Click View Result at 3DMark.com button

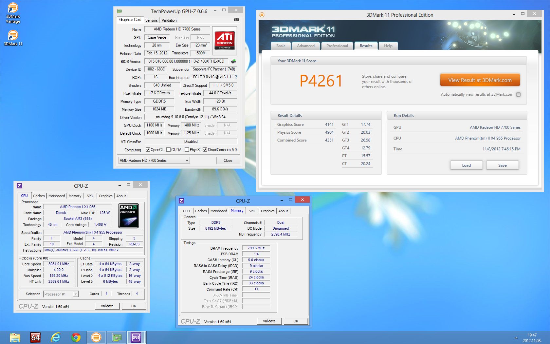coord(480,80)
